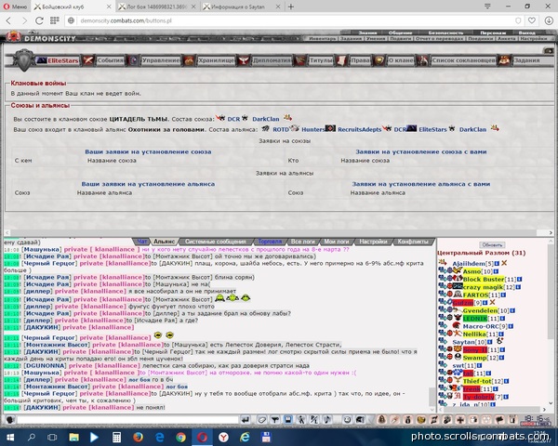Open the Дипломатия clan section
This screenshot has height=446, width=558.
(x=272, y=60)
